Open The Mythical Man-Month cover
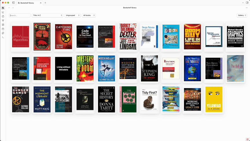This screenshot has height=141, width=250. [x=63, y=100]
